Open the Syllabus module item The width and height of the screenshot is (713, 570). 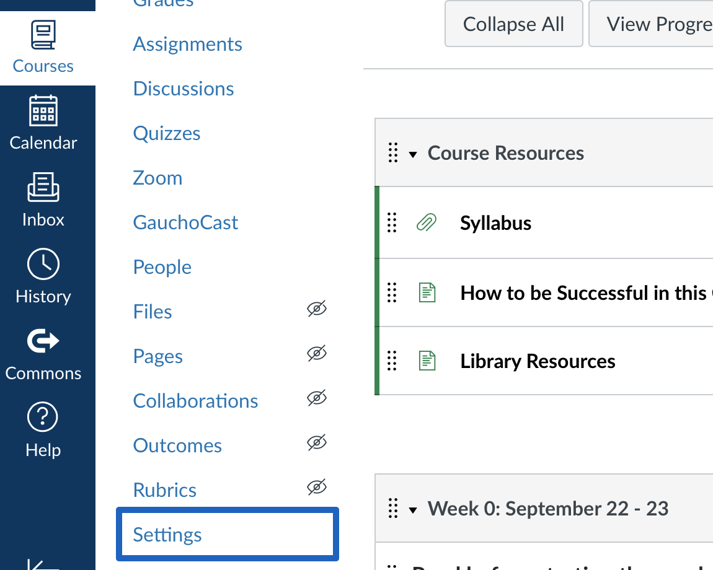point(495,222)
